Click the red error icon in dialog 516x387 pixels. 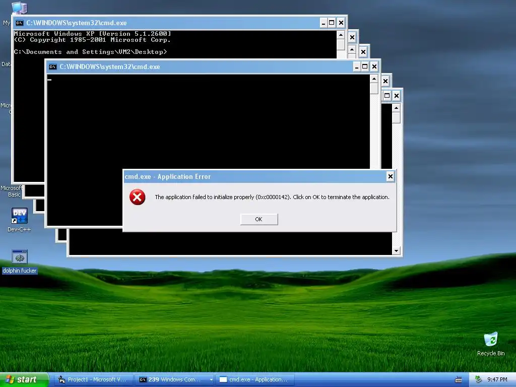pyautogui.click(x=137, y=197)
